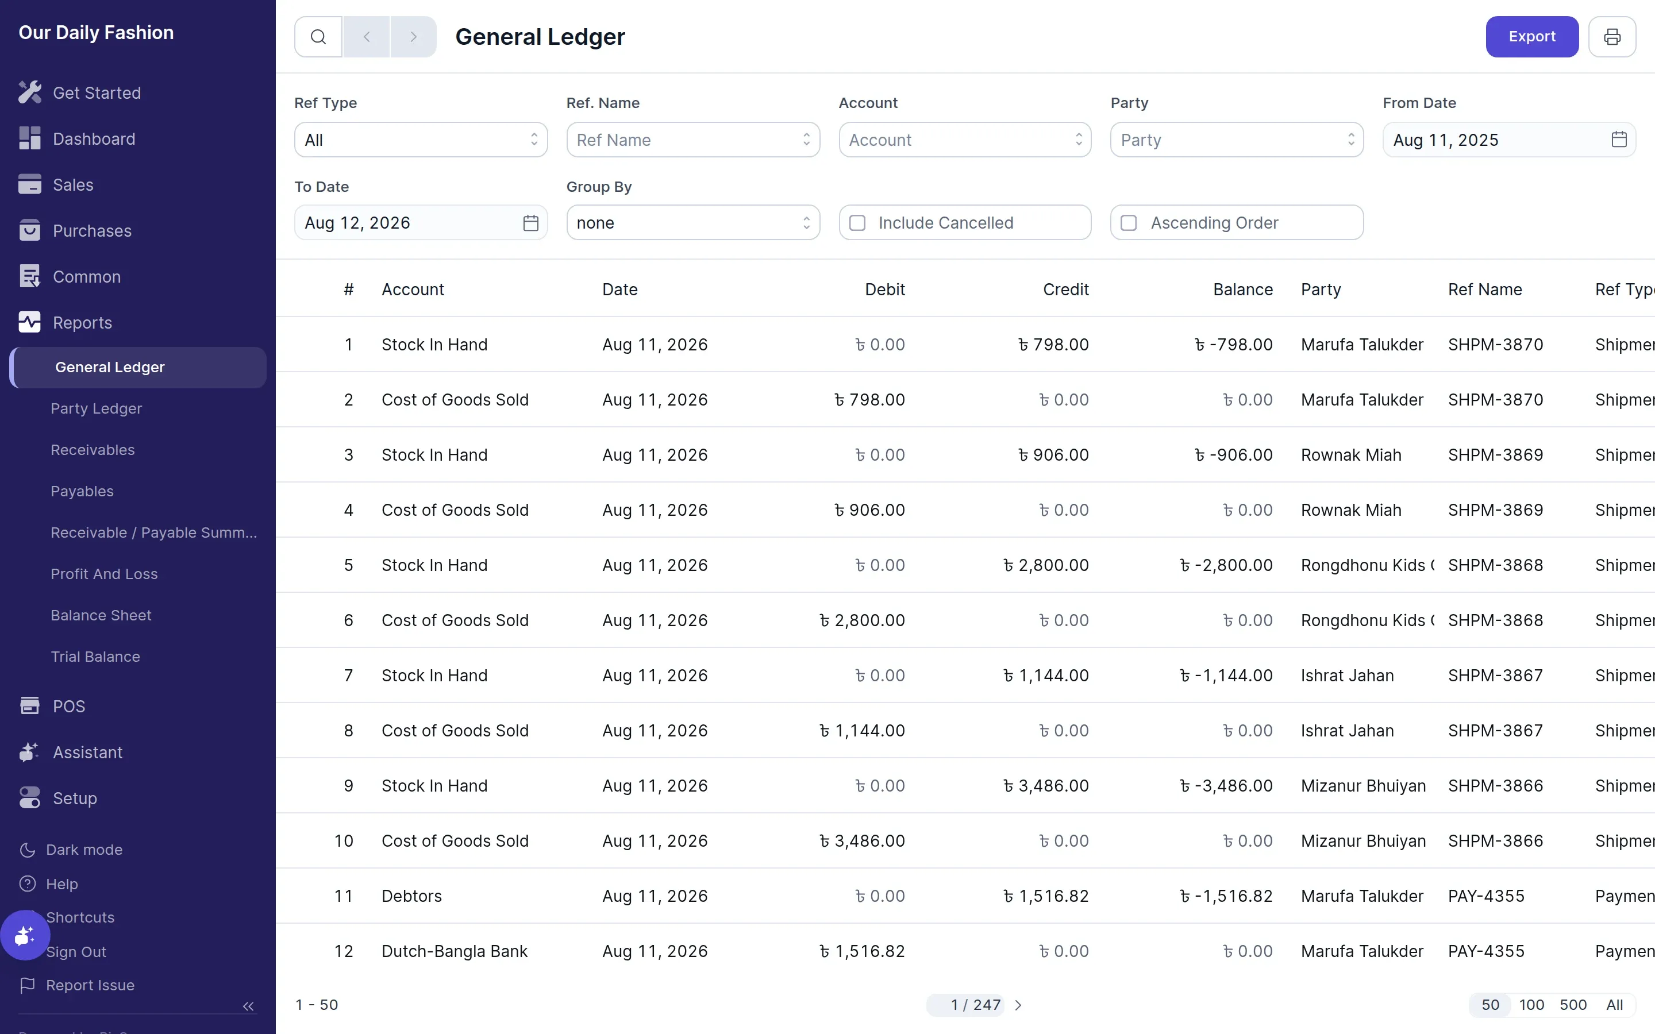
Task: Open the From Date calendar icon
Action: pos(1619,140)
